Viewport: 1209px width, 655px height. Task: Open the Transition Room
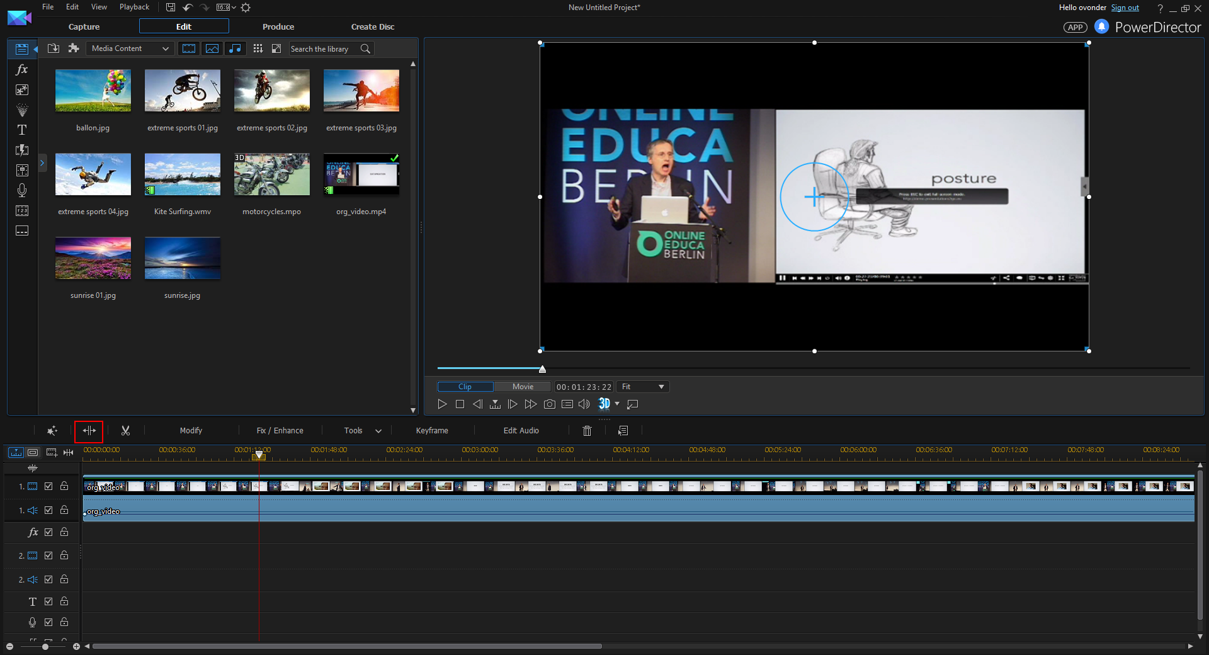coord(22,151)
